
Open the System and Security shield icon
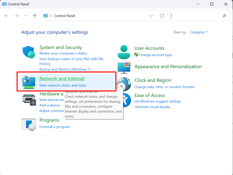pyautogui.click(x=29, y=52)
